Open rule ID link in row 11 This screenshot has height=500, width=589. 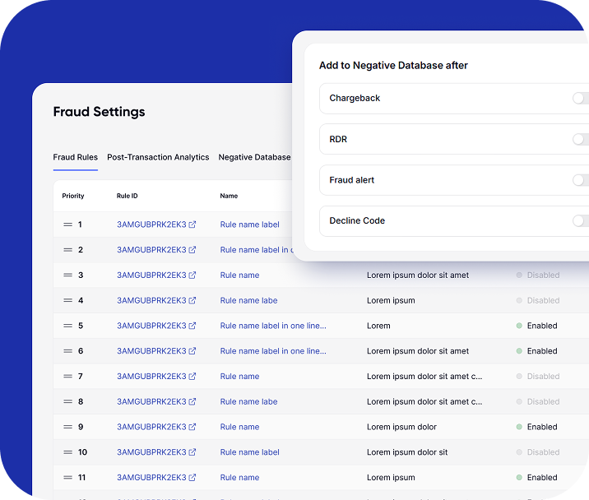coord(151,478)
